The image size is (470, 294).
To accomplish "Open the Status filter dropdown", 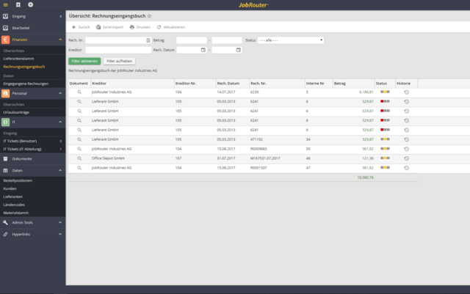I will pyautogui.click(x=291, y=40).
